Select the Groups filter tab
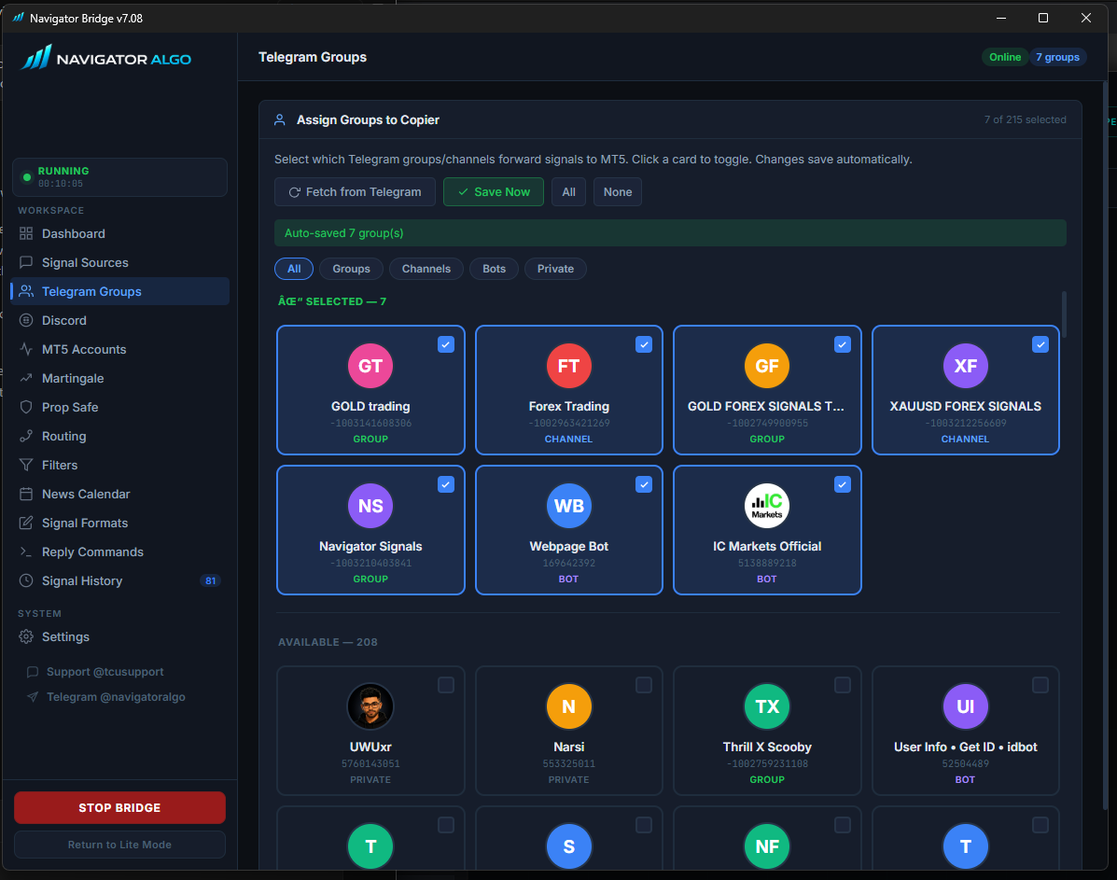This screenshot has width=1117, height=880. [x=351, y=269]
